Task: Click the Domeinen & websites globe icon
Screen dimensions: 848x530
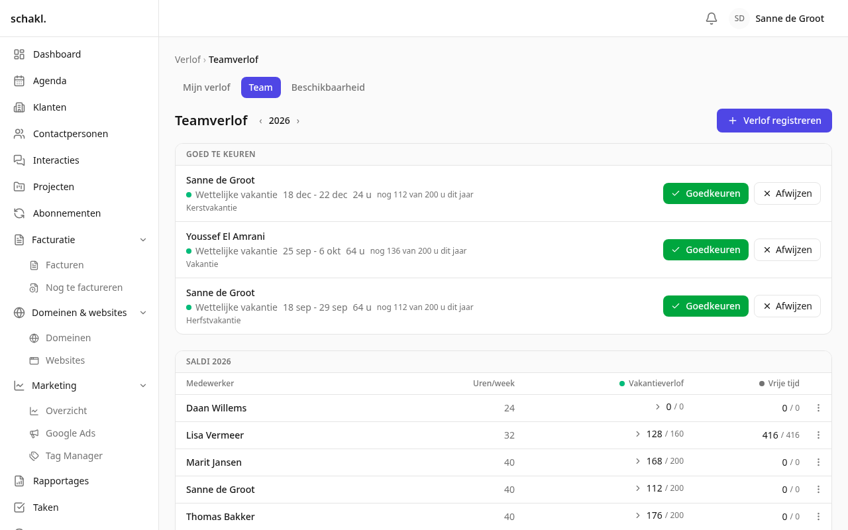Action: tap(19, 313)
